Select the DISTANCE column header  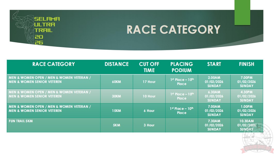point(117,64)
